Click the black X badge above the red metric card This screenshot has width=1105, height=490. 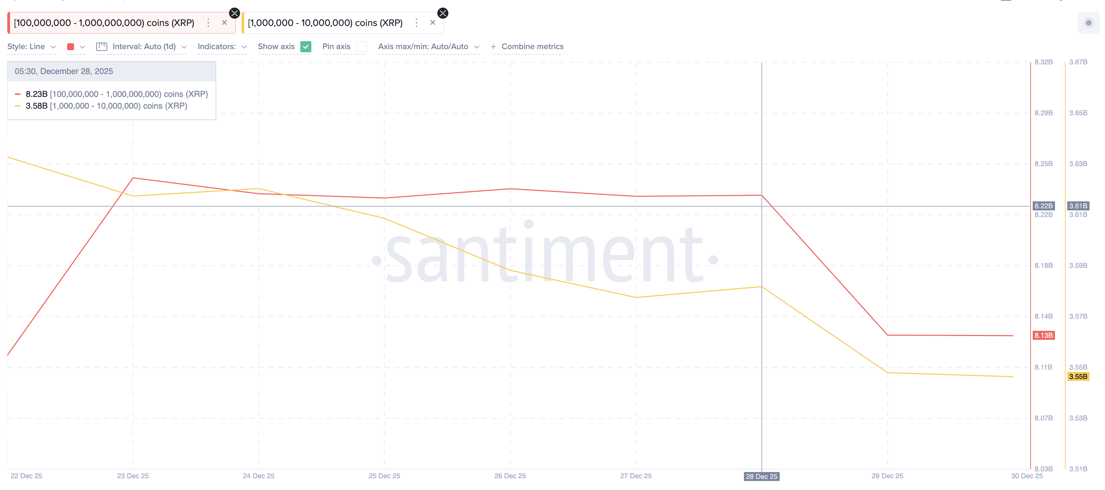(x=234, y=13)
